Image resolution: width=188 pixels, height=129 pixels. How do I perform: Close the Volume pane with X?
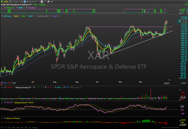pyautogui.click(x=2, y=87)
